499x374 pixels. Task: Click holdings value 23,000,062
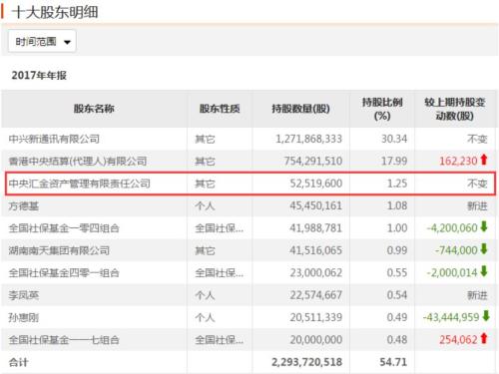(316, 272)
